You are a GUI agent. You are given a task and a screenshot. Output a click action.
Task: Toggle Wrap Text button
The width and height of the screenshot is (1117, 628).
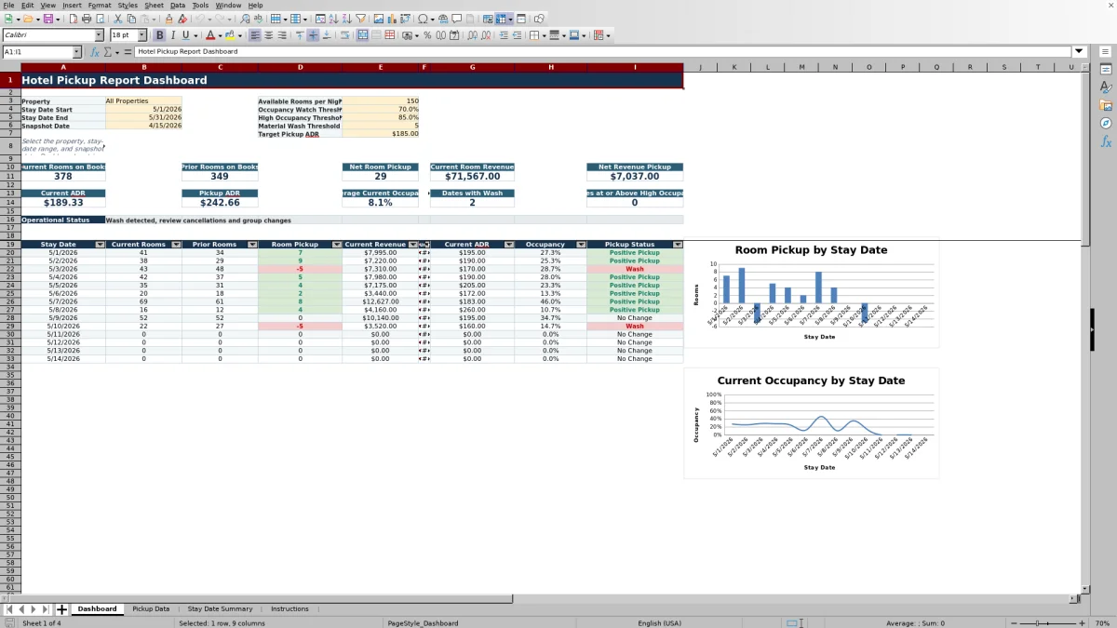coord(344,35)
